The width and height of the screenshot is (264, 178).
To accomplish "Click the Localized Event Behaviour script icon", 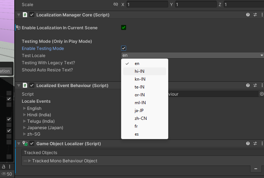I will pyautogui.click(x=25, y=85).
